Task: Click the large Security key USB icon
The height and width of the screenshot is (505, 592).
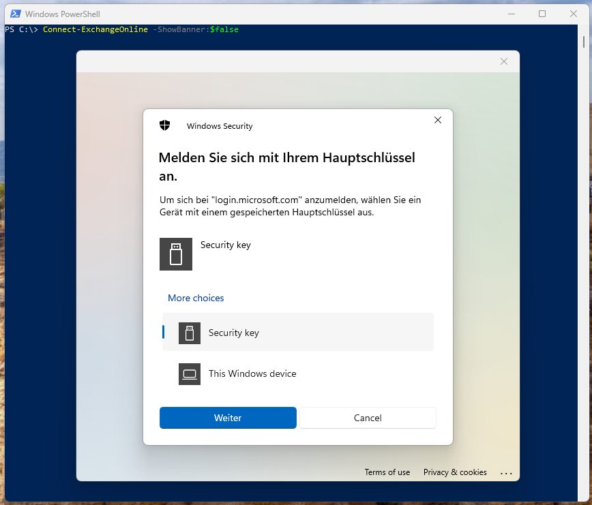Action: pos(176,254)
